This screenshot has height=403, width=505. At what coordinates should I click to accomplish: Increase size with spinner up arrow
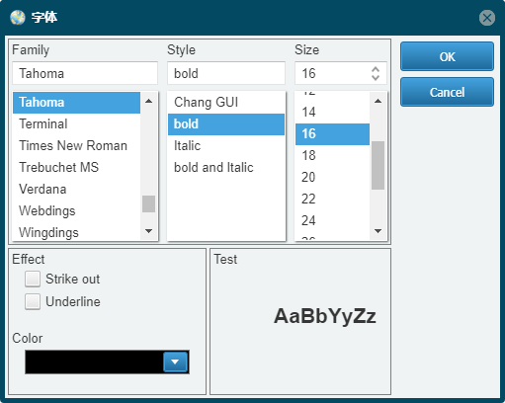click(376, 69)
